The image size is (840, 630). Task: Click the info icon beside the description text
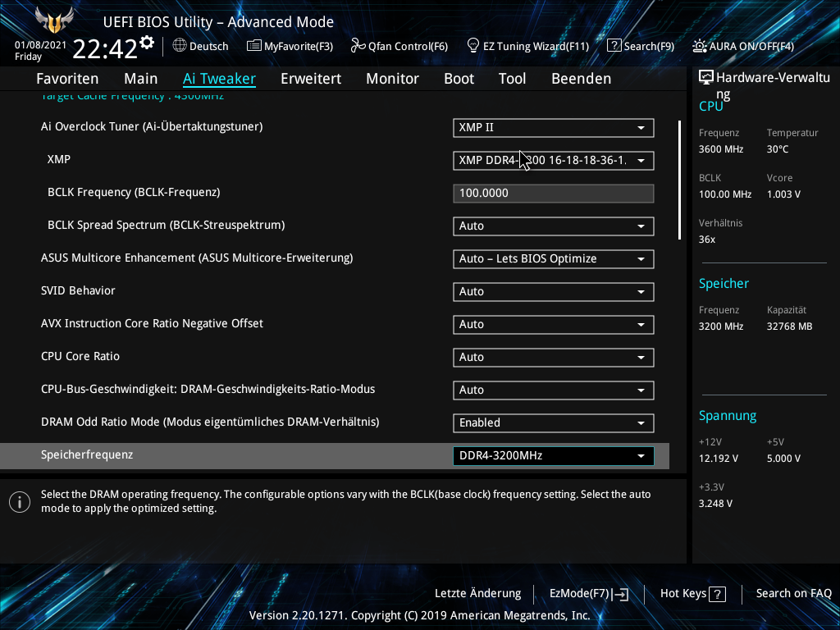(x=20, y=501)
